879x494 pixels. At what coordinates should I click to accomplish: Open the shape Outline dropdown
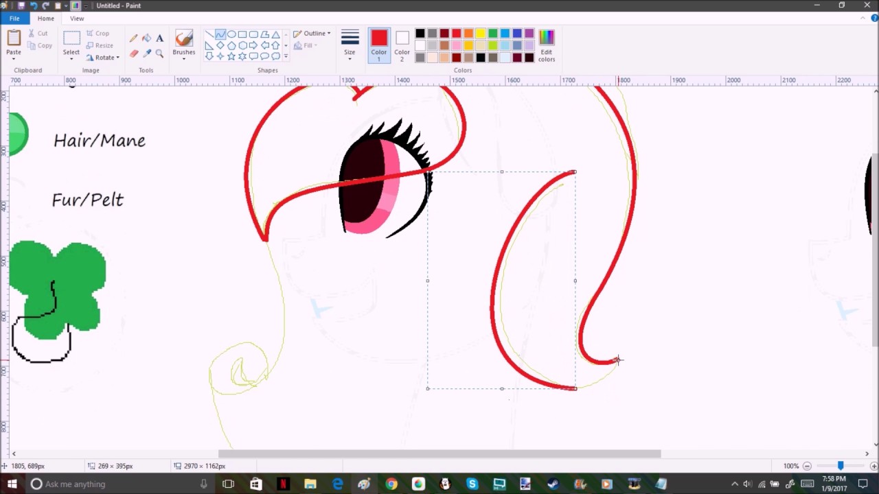[312, 34]
